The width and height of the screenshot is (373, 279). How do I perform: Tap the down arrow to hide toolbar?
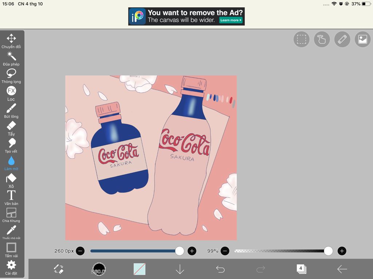180,269
